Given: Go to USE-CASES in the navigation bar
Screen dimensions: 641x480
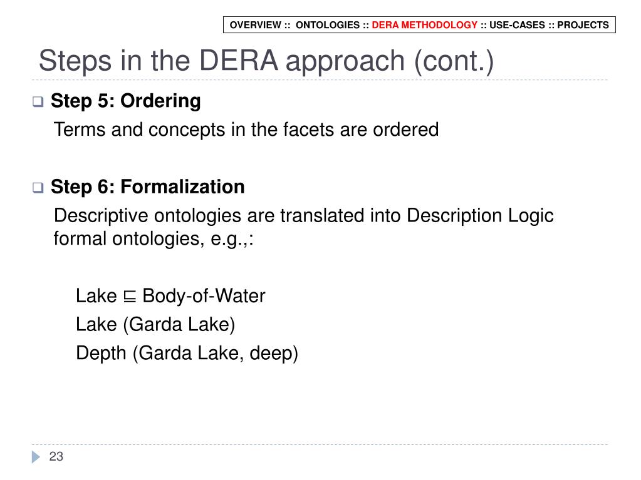Looking at the screenshot, I should pyautogui.click(x=517, y=25).
